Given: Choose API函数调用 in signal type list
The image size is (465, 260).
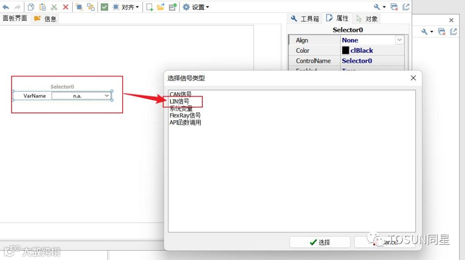Looking at the screenshot, I should [x=185, y=122].
